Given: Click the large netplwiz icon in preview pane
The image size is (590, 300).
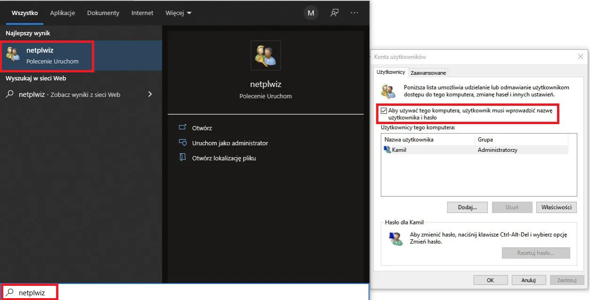Looking at the screenshot, I should [266, 55].
